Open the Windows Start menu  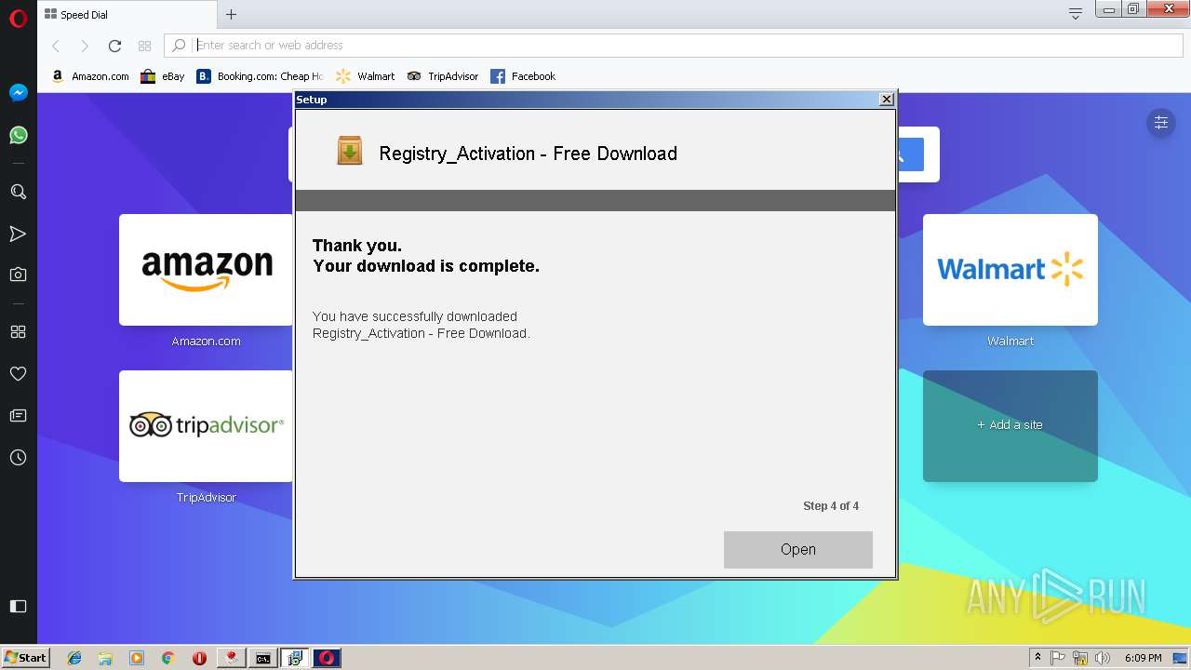tap(26, 658)
